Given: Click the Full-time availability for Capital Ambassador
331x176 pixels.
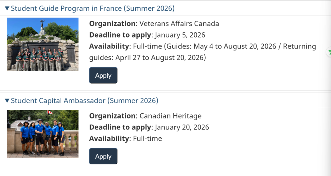Looking at the screenshot, I should point(147,139).
